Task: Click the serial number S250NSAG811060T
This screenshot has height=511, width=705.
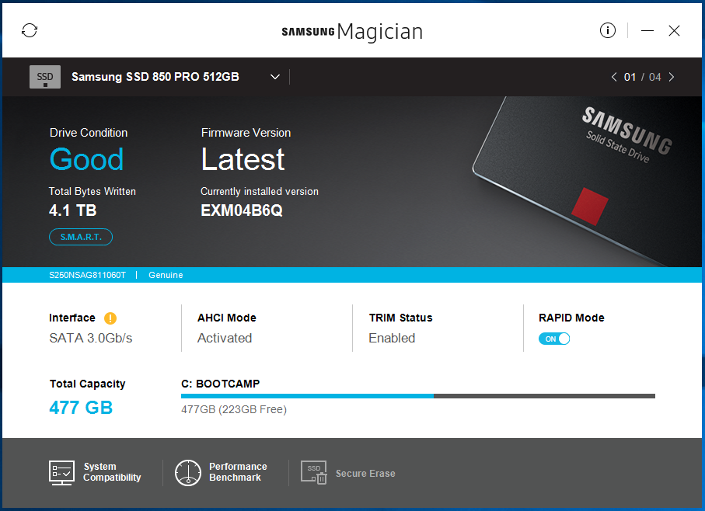Action: tap(87, 275)
